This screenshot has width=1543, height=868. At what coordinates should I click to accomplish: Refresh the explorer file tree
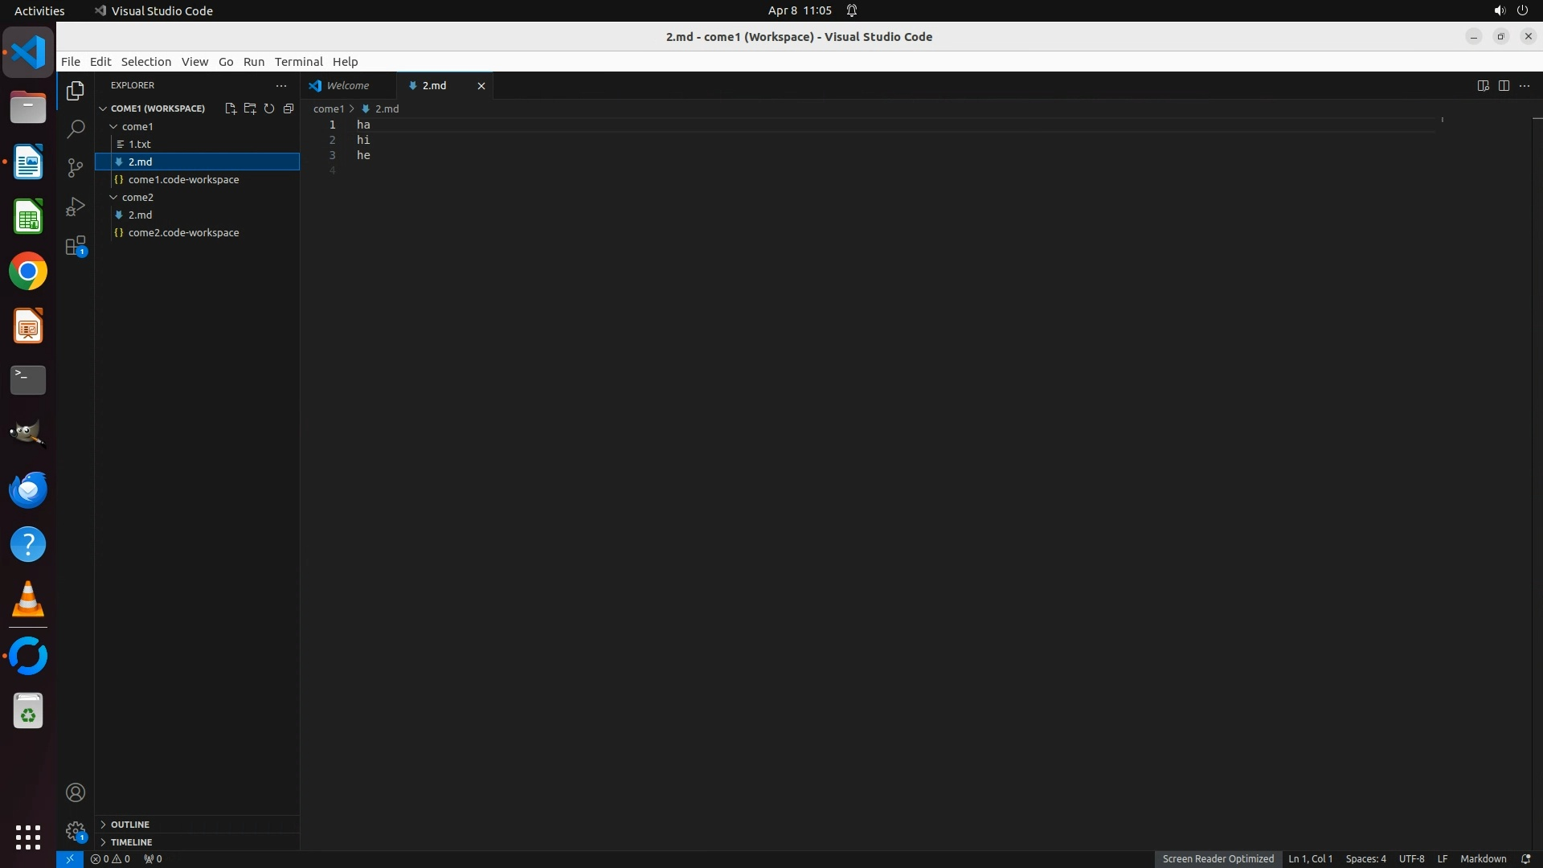click(269, 108)
